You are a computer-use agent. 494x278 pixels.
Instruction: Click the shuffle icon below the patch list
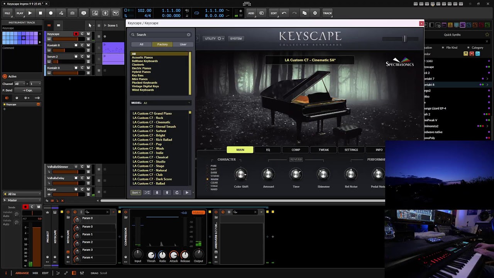pyautogui.click(x=147, y=193)
